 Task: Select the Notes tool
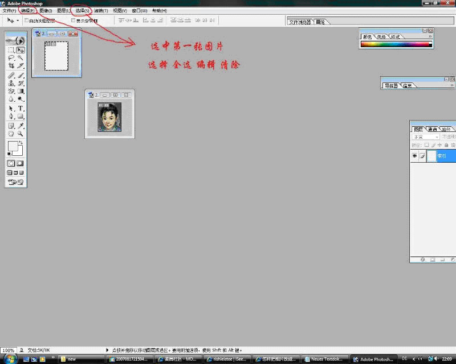coord(11,126)
